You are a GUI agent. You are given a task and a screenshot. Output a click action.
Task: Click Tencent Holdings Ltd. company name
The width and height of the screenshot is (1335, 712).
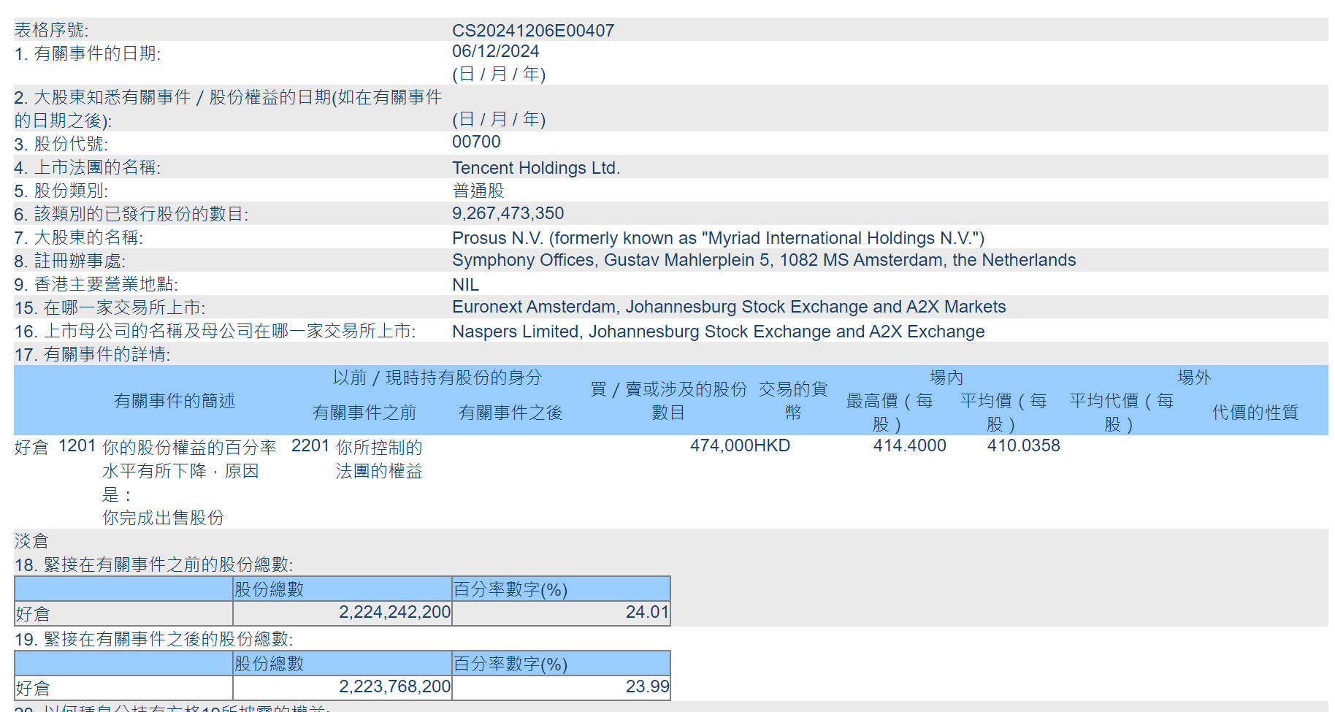coord(536,168)
